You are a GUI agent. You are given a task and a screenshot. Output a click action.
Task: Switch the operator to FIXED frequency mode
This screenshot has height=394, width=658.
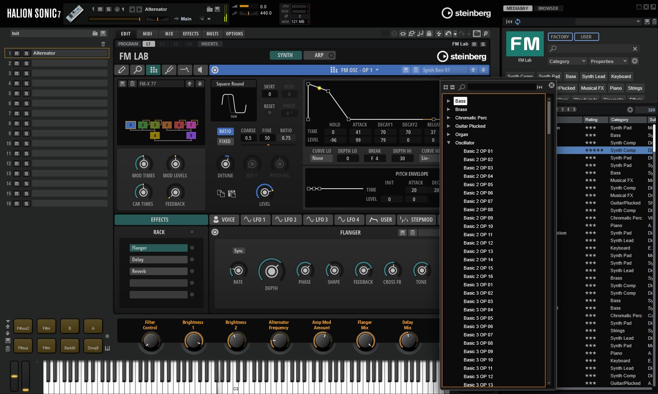[225, 141]
